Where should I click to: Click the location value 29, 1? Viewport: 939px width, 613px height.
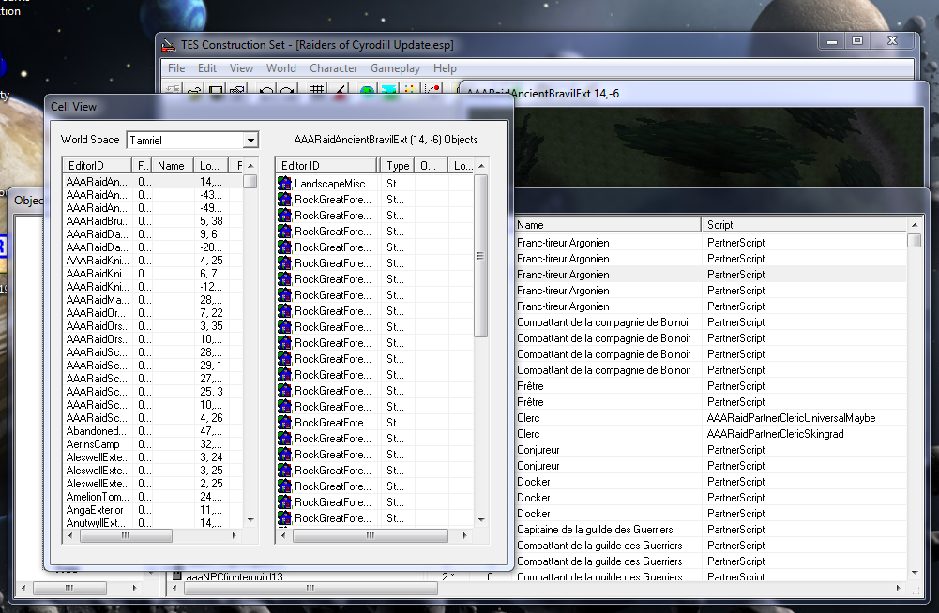[x=211, y=366]
